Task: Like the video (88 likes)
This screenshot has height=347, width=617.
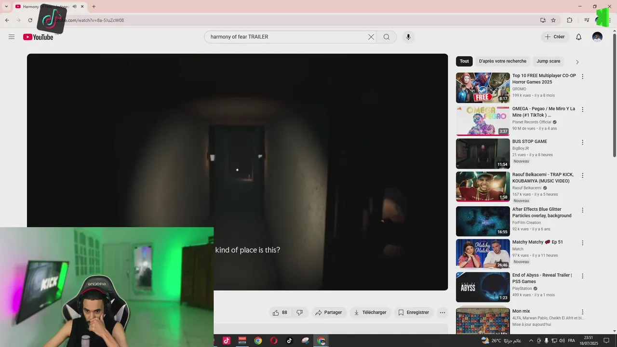Action: (280, 313)
